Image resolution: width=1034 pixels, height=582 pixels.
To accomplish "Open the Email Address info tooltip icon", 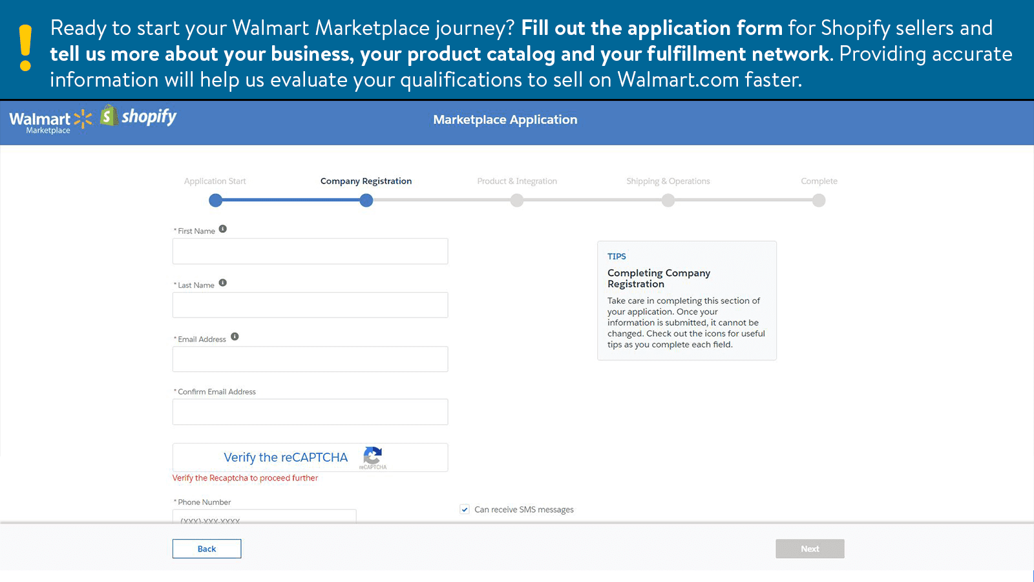I will point(235,337).
